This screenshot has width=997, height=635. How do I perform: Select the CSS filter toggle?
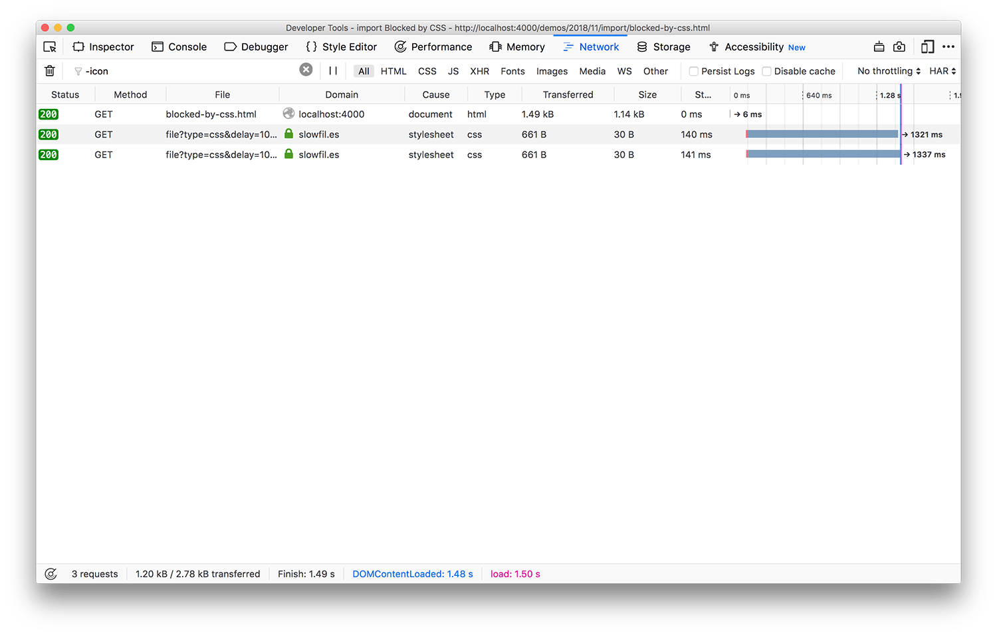427,71
